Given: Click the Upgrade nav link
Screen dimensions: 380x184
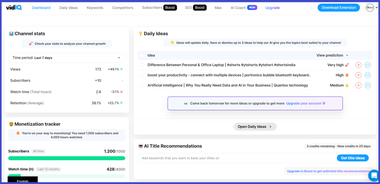Looking at the screenshot, I should coord(272,8).
